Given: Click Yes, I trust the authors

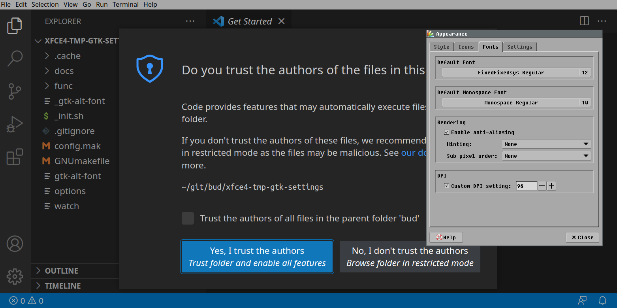Looking at the screenshot, I should click(257, 257).
